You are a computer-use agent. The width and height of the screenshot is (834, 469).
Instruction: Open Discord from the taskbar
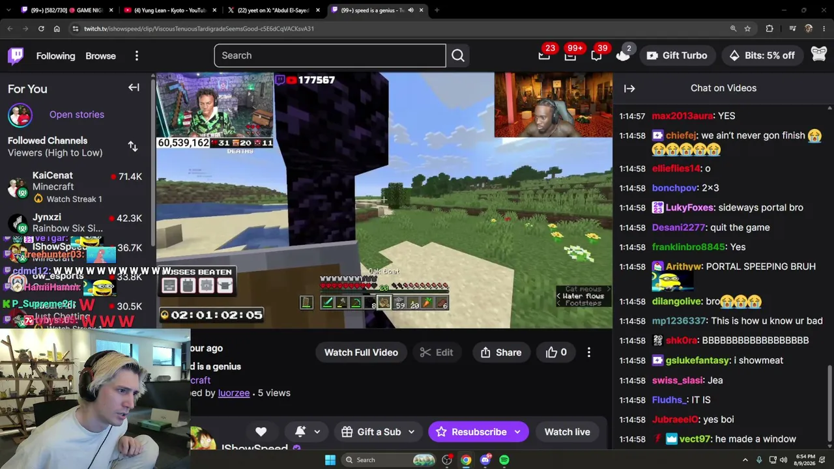(x=485, y=460)
